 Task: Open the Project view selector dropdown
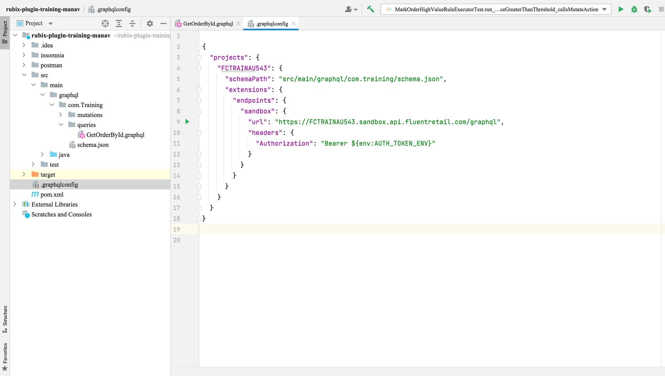51,23
